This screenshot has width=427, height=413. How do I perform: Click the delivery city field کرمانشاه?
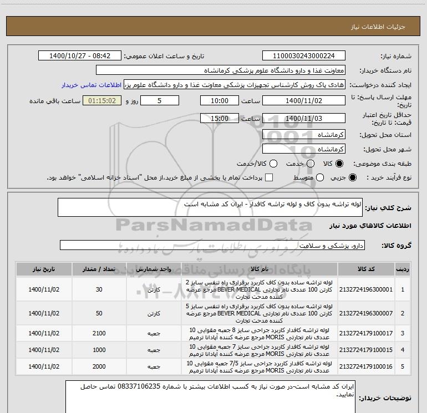pos(304,149)
